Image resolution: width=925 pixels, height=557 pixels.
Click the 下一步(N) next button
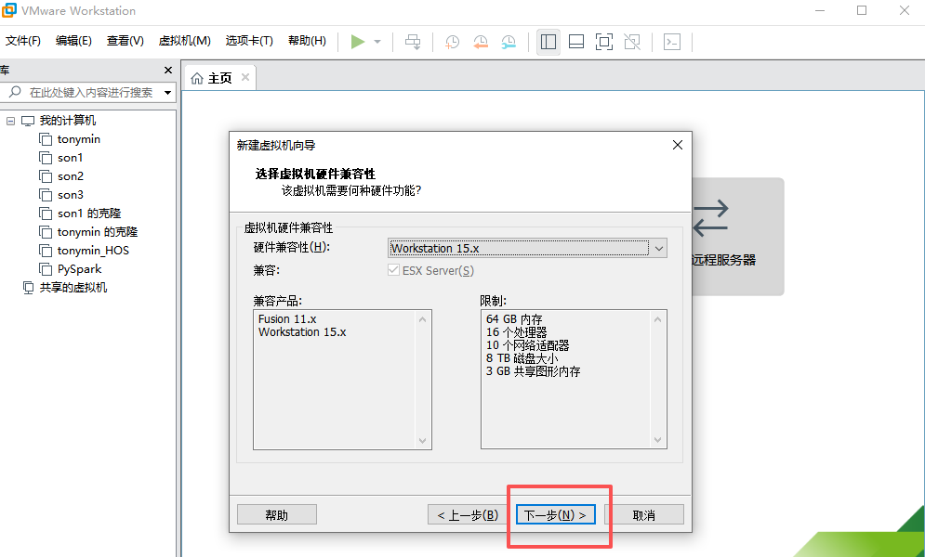[x=555, y=514]
